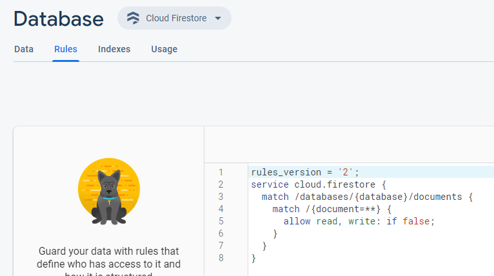Select the Rules tab
The width and height of the screenshot is (494, 276).
(66, 49)
